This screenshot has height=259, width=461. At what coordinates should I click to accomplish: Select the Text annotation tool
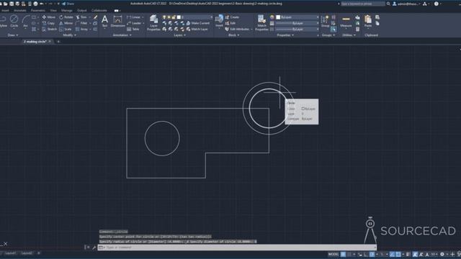(x=104, y=21)
